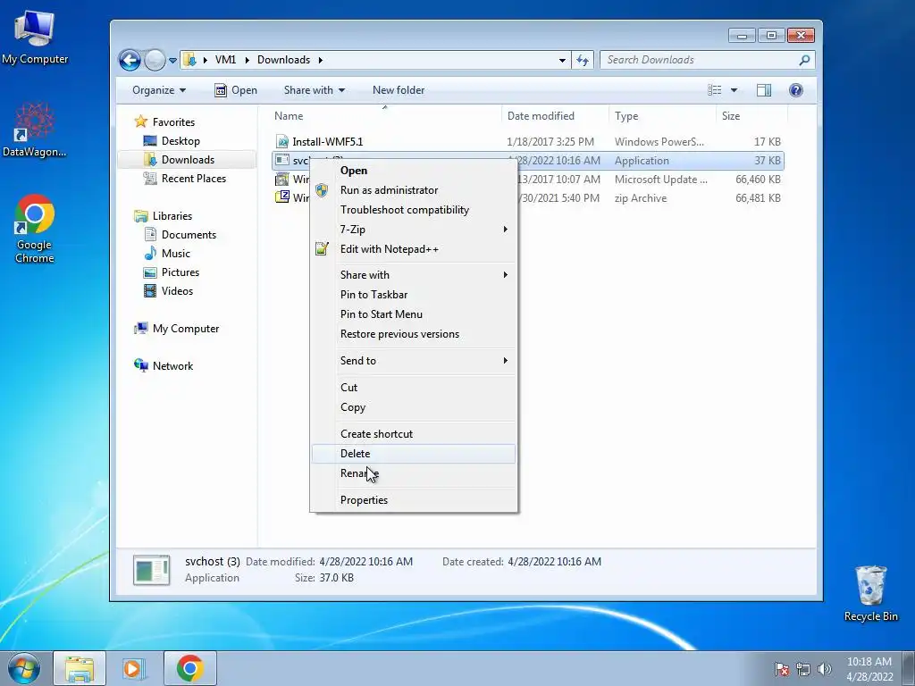Select Properties in the context menu
The image size is (915, 686).
[x=413, y=500]
